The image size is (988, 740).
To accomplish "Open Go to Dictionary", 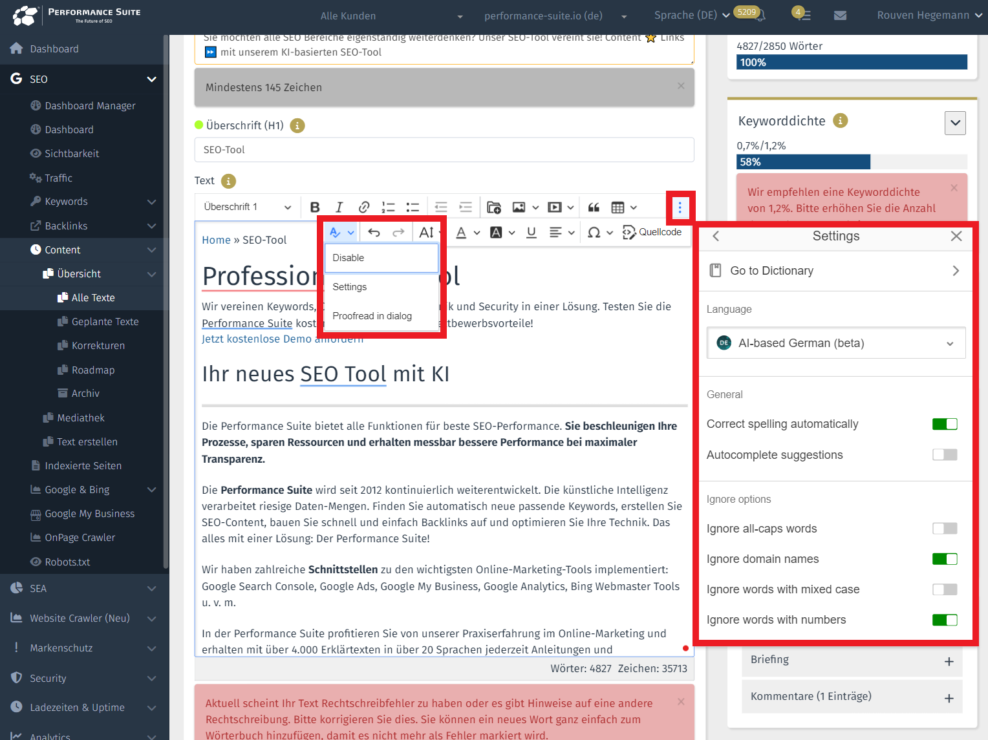I will point(836,271).
